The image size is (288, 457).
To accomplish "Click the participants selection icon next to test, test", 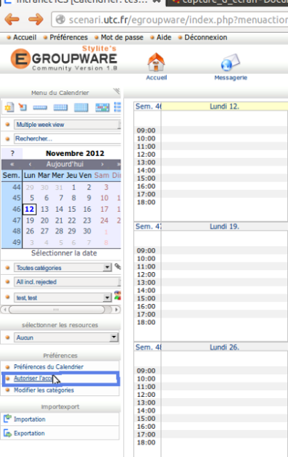I will [118, 295].
